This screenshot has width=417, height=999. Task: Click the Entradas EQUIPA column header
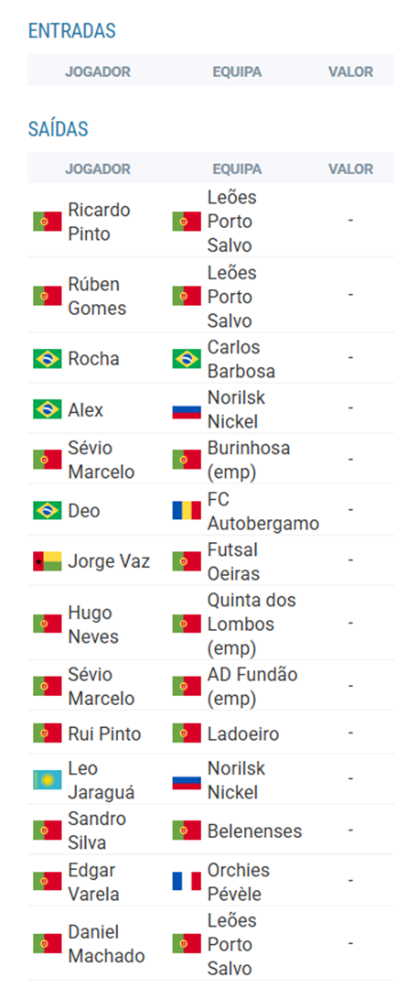pos(237,72)
